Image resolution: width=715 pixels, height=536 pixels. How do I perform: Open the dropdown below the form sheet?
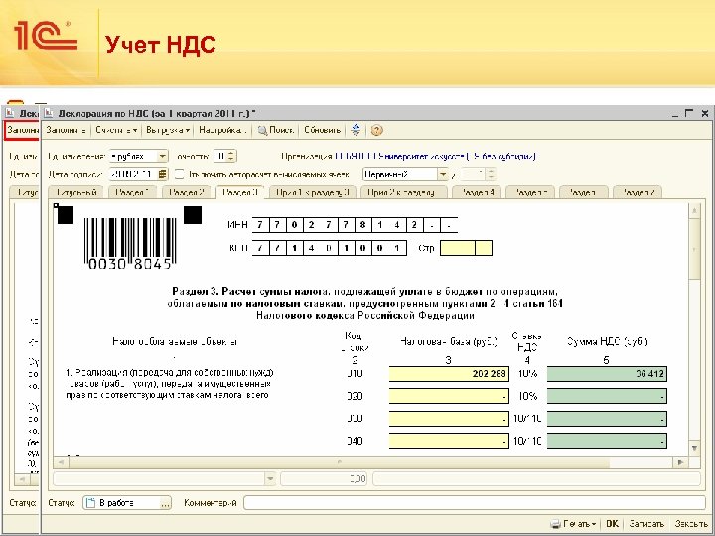(x=270, y=479)
